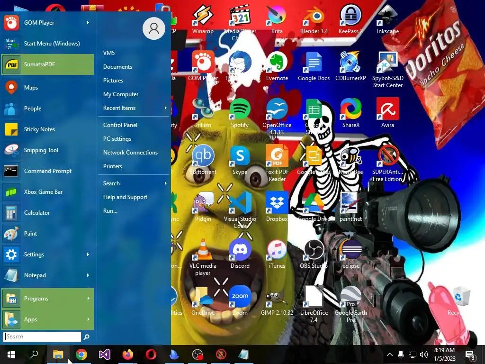
Task: Click the magnifier icon beside the search box
Action: point(87,337)
